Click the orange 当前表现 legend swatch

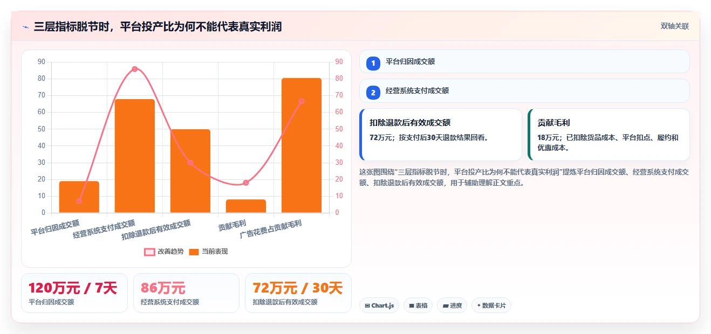coord(194,252)
